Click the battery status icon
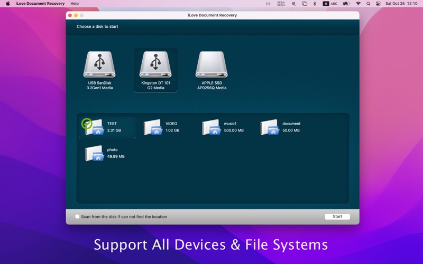The image size is (423, 264). pos(346,4)
